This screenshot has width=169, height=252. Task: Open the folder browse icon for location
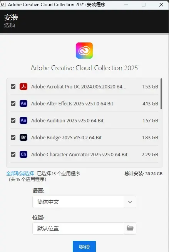pyautogui.click(x=130, y=228)
